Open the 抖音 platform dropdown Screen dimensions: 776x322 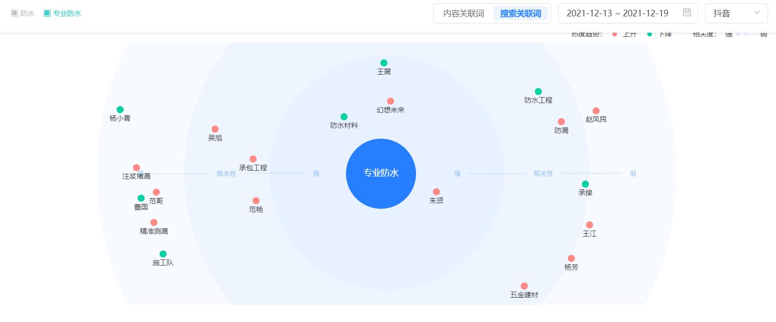coord(736,13)
